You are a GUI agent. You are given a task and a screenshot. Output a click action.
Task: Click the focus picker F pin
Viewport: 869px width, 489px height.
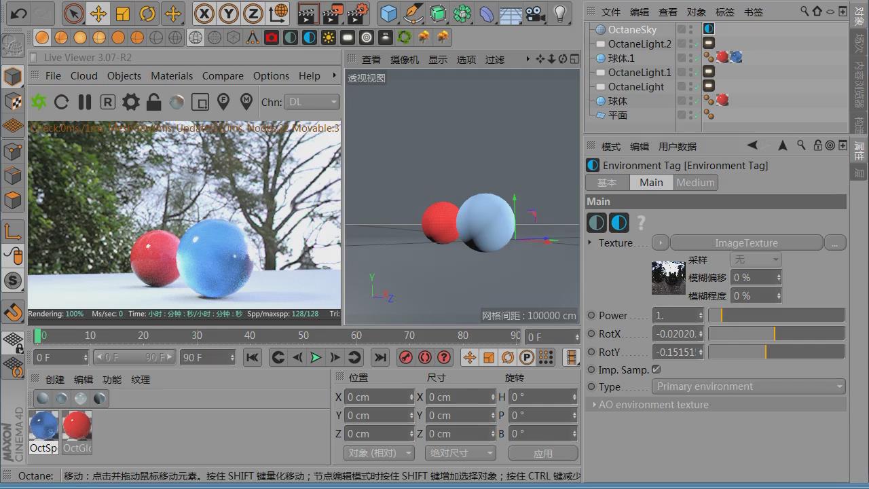tap(223, 102)
